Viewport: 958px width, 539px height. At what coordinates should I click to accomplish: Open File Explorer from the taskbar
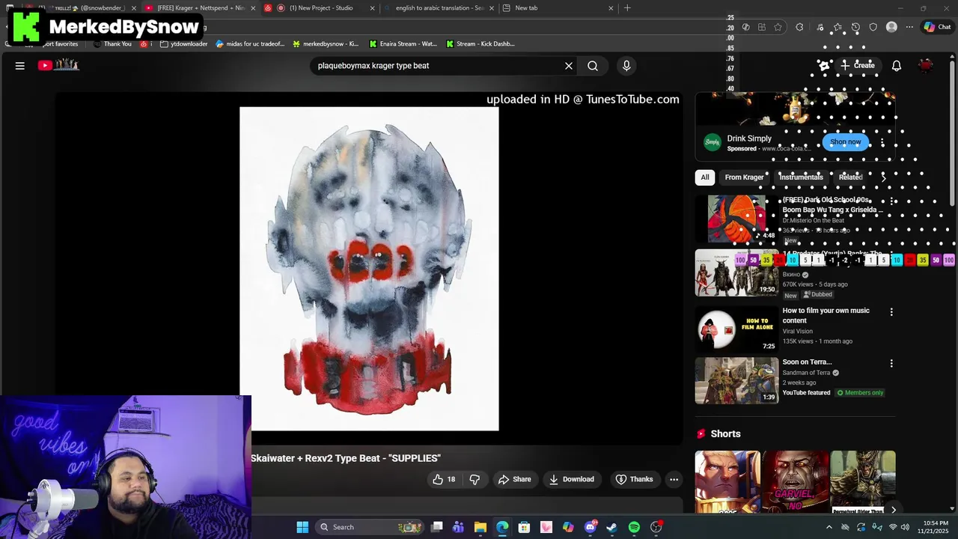coord(480,527)
